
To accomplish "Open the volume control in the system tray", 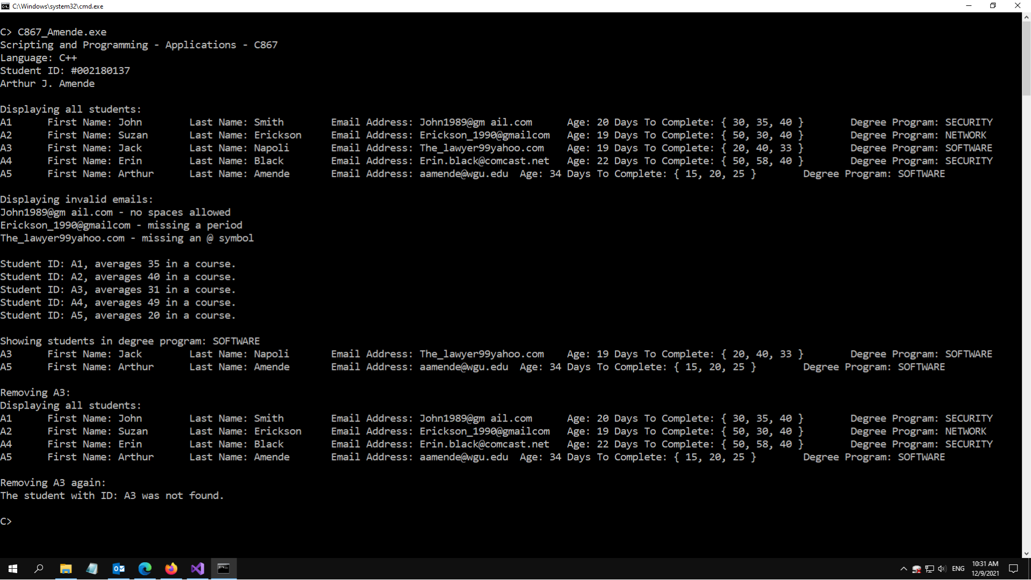I will (x=942, y=569).
